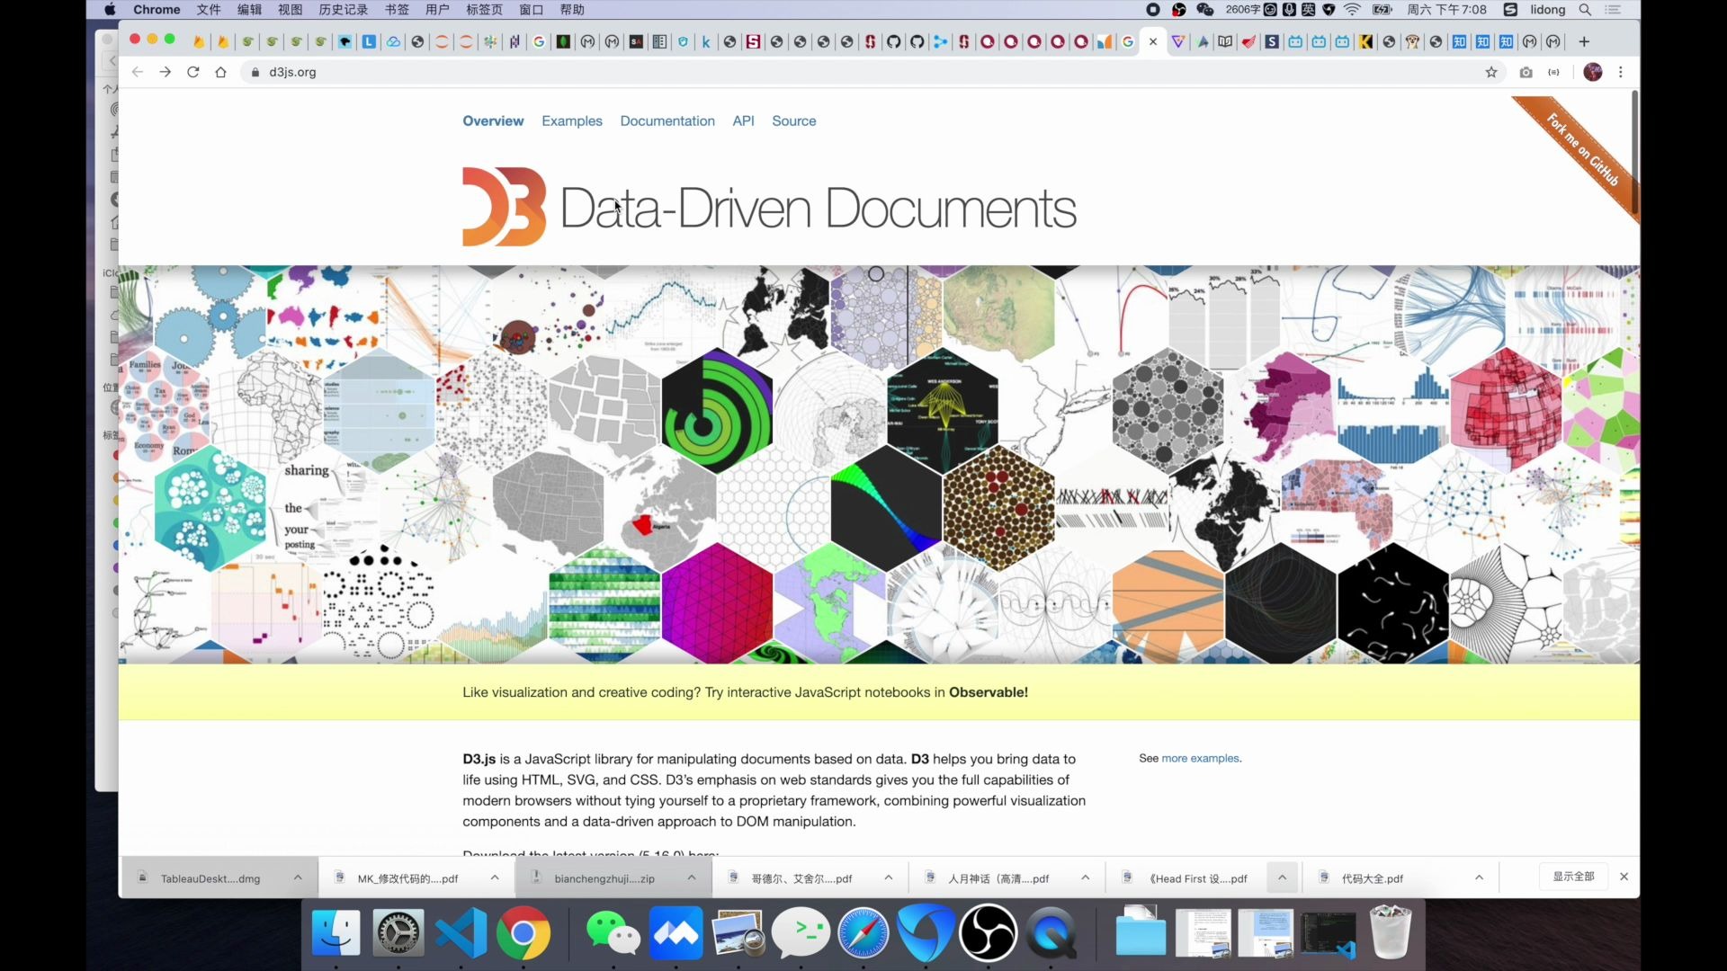
Task: Open a new browser tab
Action: coord(1584,41)
